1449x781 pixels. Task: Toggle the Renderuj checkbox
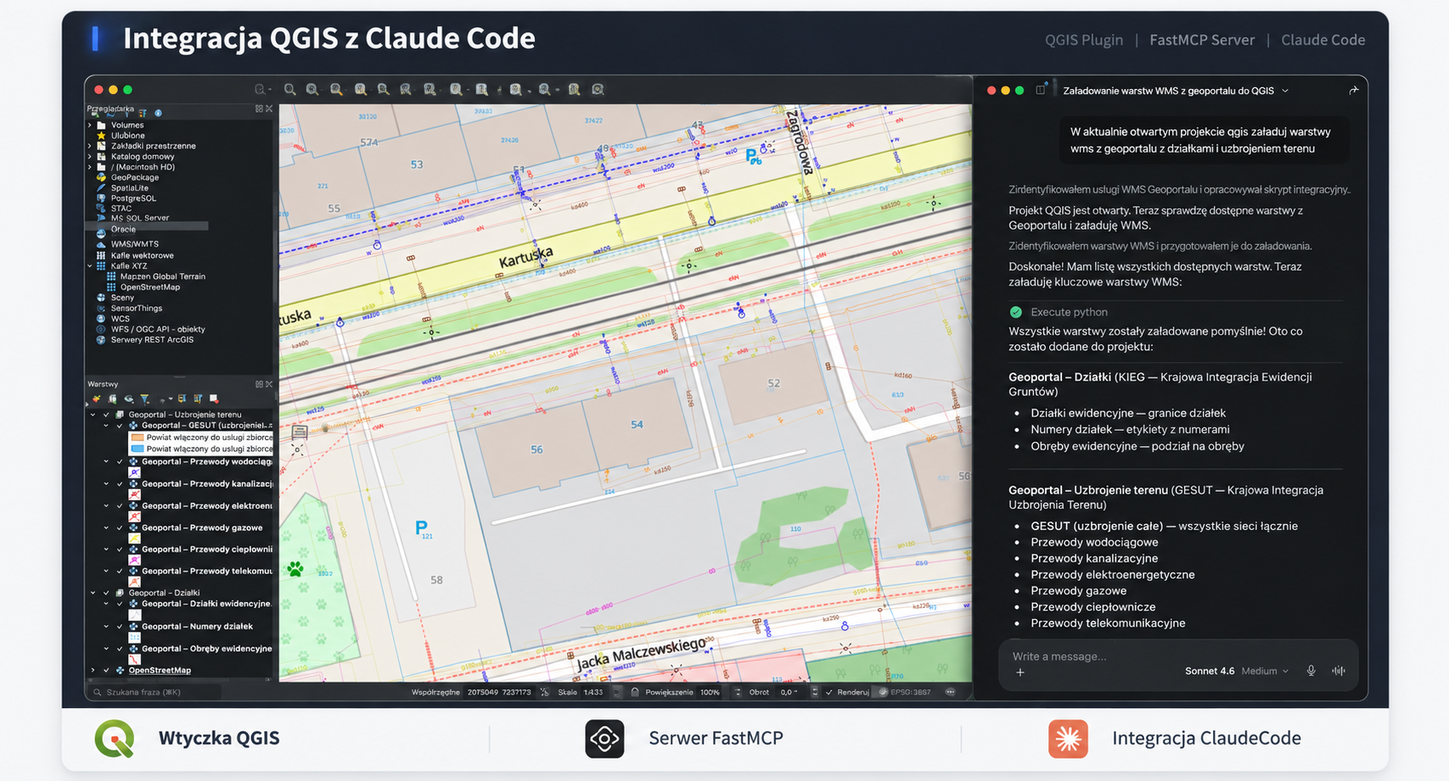point(829,692)
